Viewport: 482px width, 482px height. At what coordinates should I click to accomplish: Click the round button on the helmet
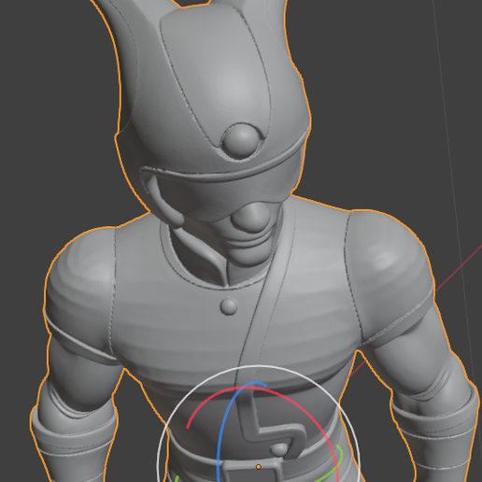(x=240, y=141)
